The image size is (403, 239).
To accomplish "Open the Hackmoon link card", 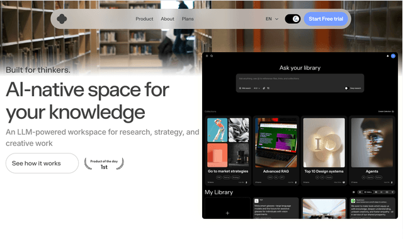I will [372, 208].
